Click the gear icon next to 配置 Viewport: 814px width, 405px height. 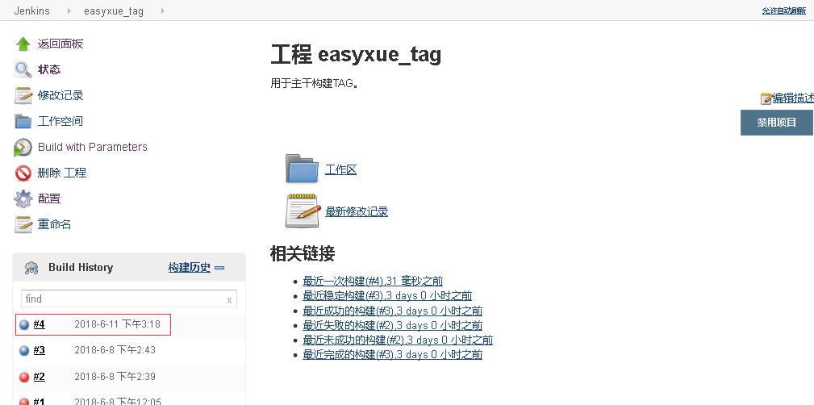pos(23,198)
